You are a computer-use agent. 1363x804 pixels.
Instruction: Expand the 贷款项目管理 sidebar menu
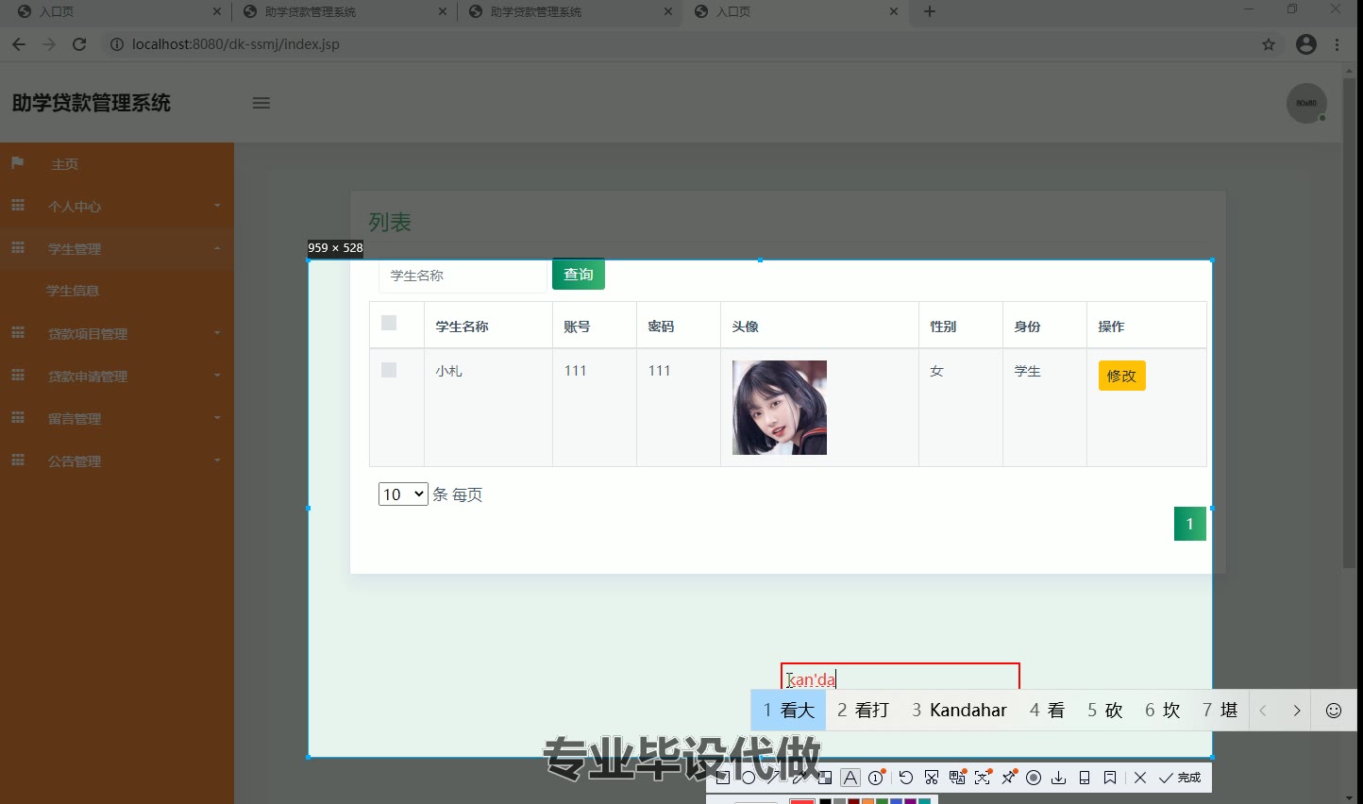point(117,333)
